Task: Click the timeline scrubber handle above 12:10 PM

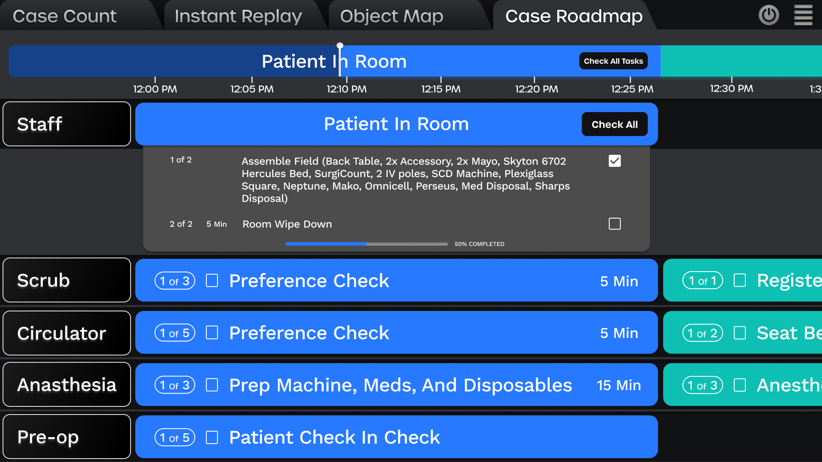Action: (340, 45)
